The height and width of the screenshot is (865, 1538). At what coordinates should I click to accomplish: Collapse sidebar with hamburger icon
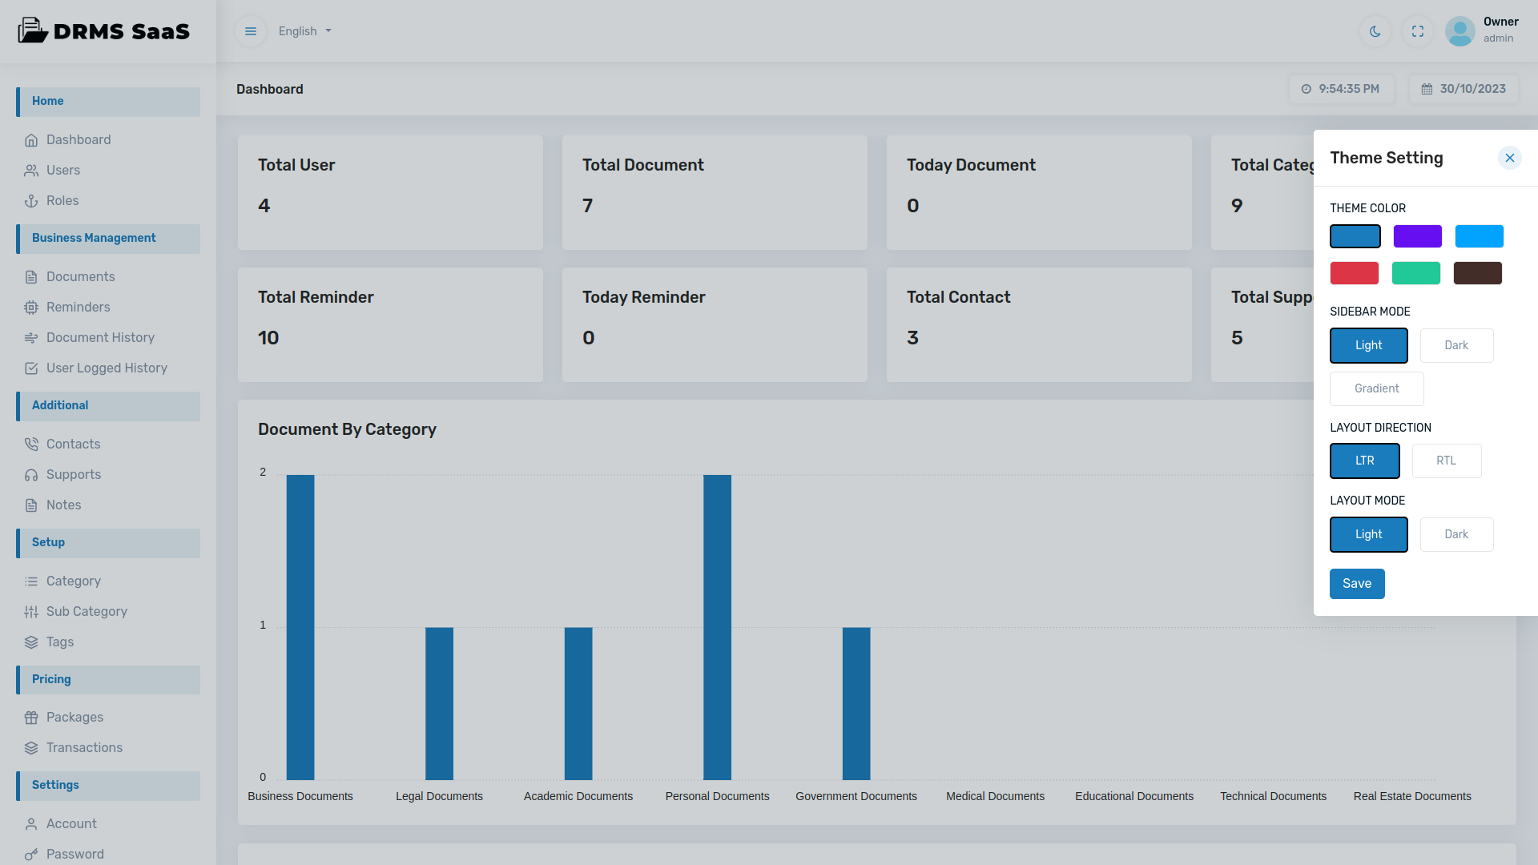pos(251,31)
